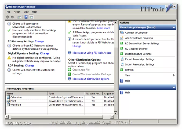The image size is (182, 129).
Task: Click the RD Web Acc... column header
Action: tap(94, 94)
